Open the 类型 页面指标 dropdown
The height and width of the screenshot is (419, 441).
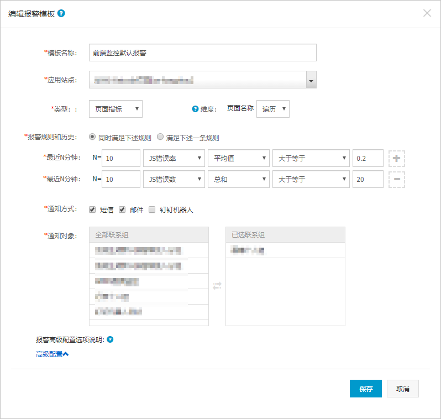tap(116, 109)
